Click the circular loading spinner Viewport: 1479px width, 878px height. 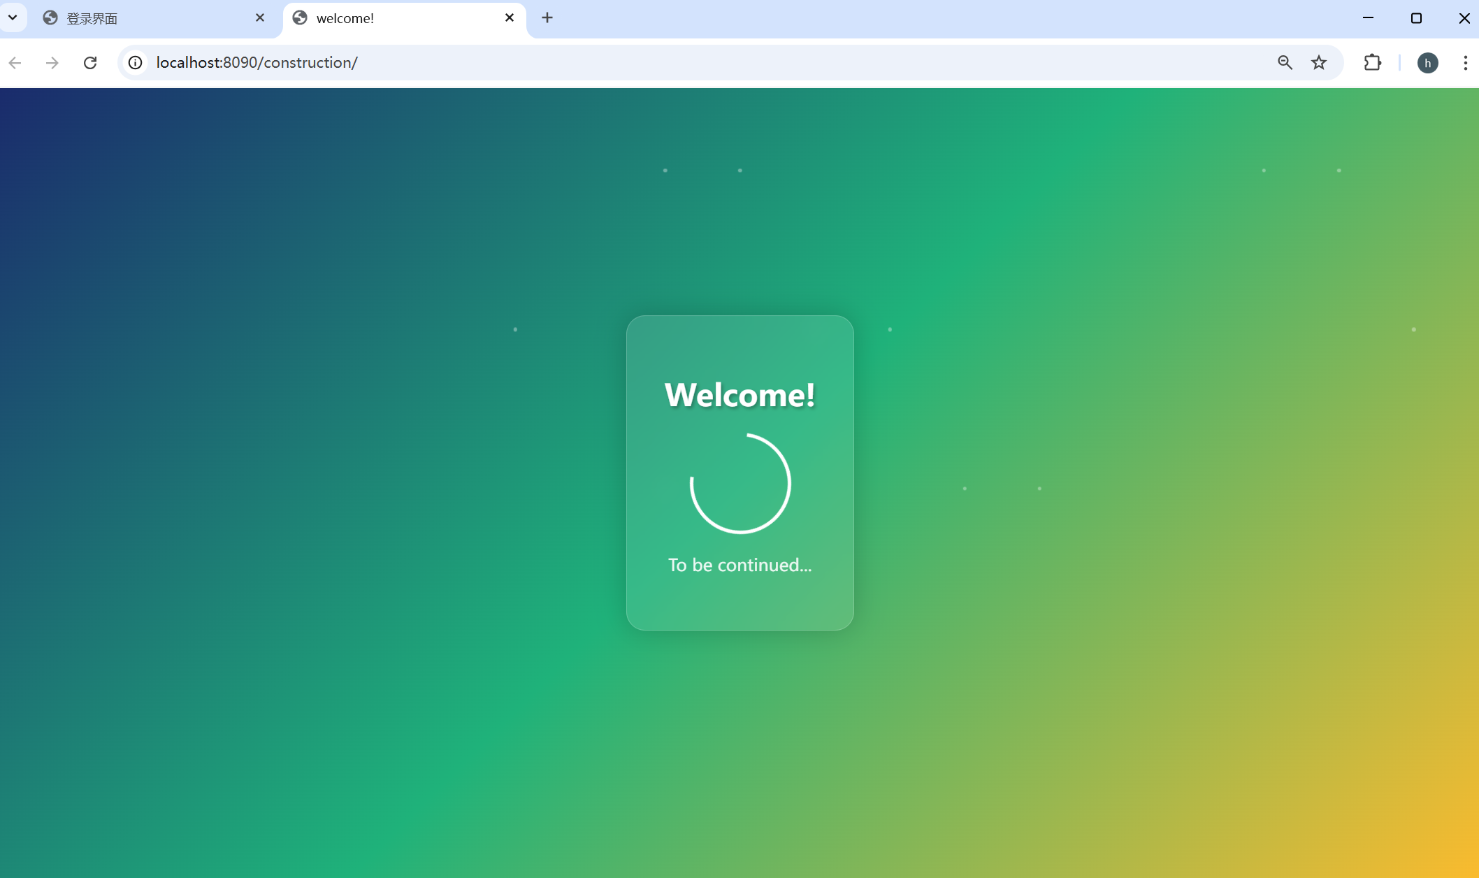pyautogui.click(x=739, y=484)
